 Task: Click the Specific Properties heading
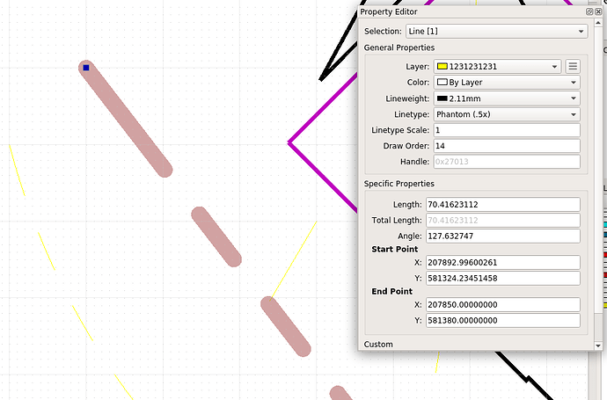coord(399,184)
